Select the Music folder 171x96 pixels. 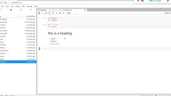click(18, 42)
